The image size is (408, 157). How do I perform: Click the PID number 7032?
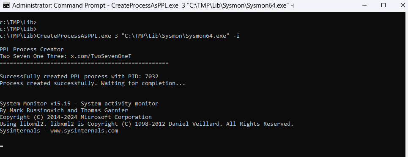coord(152,77)
